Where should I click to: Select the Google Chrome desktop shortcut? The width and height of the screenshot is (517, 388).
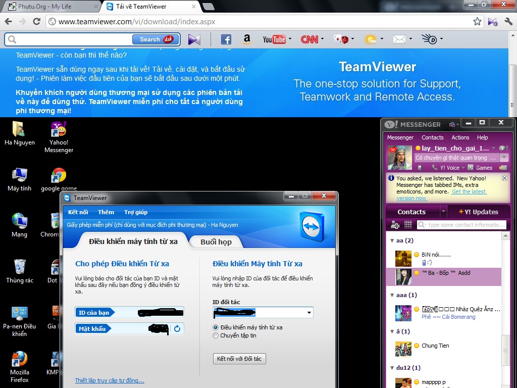click(59, 179)
